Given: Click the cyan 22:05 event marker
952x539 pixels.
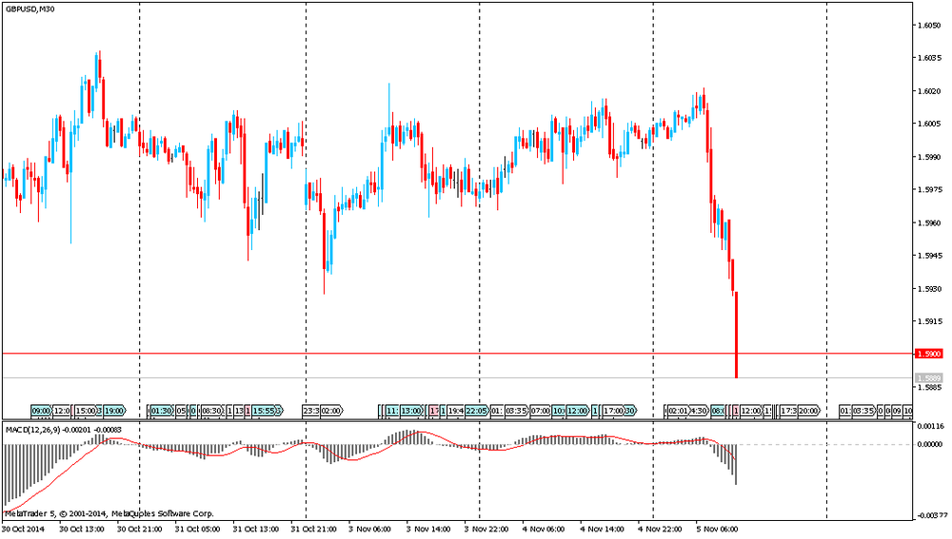Looking at the screenshot, I should (x=477, y=411).
